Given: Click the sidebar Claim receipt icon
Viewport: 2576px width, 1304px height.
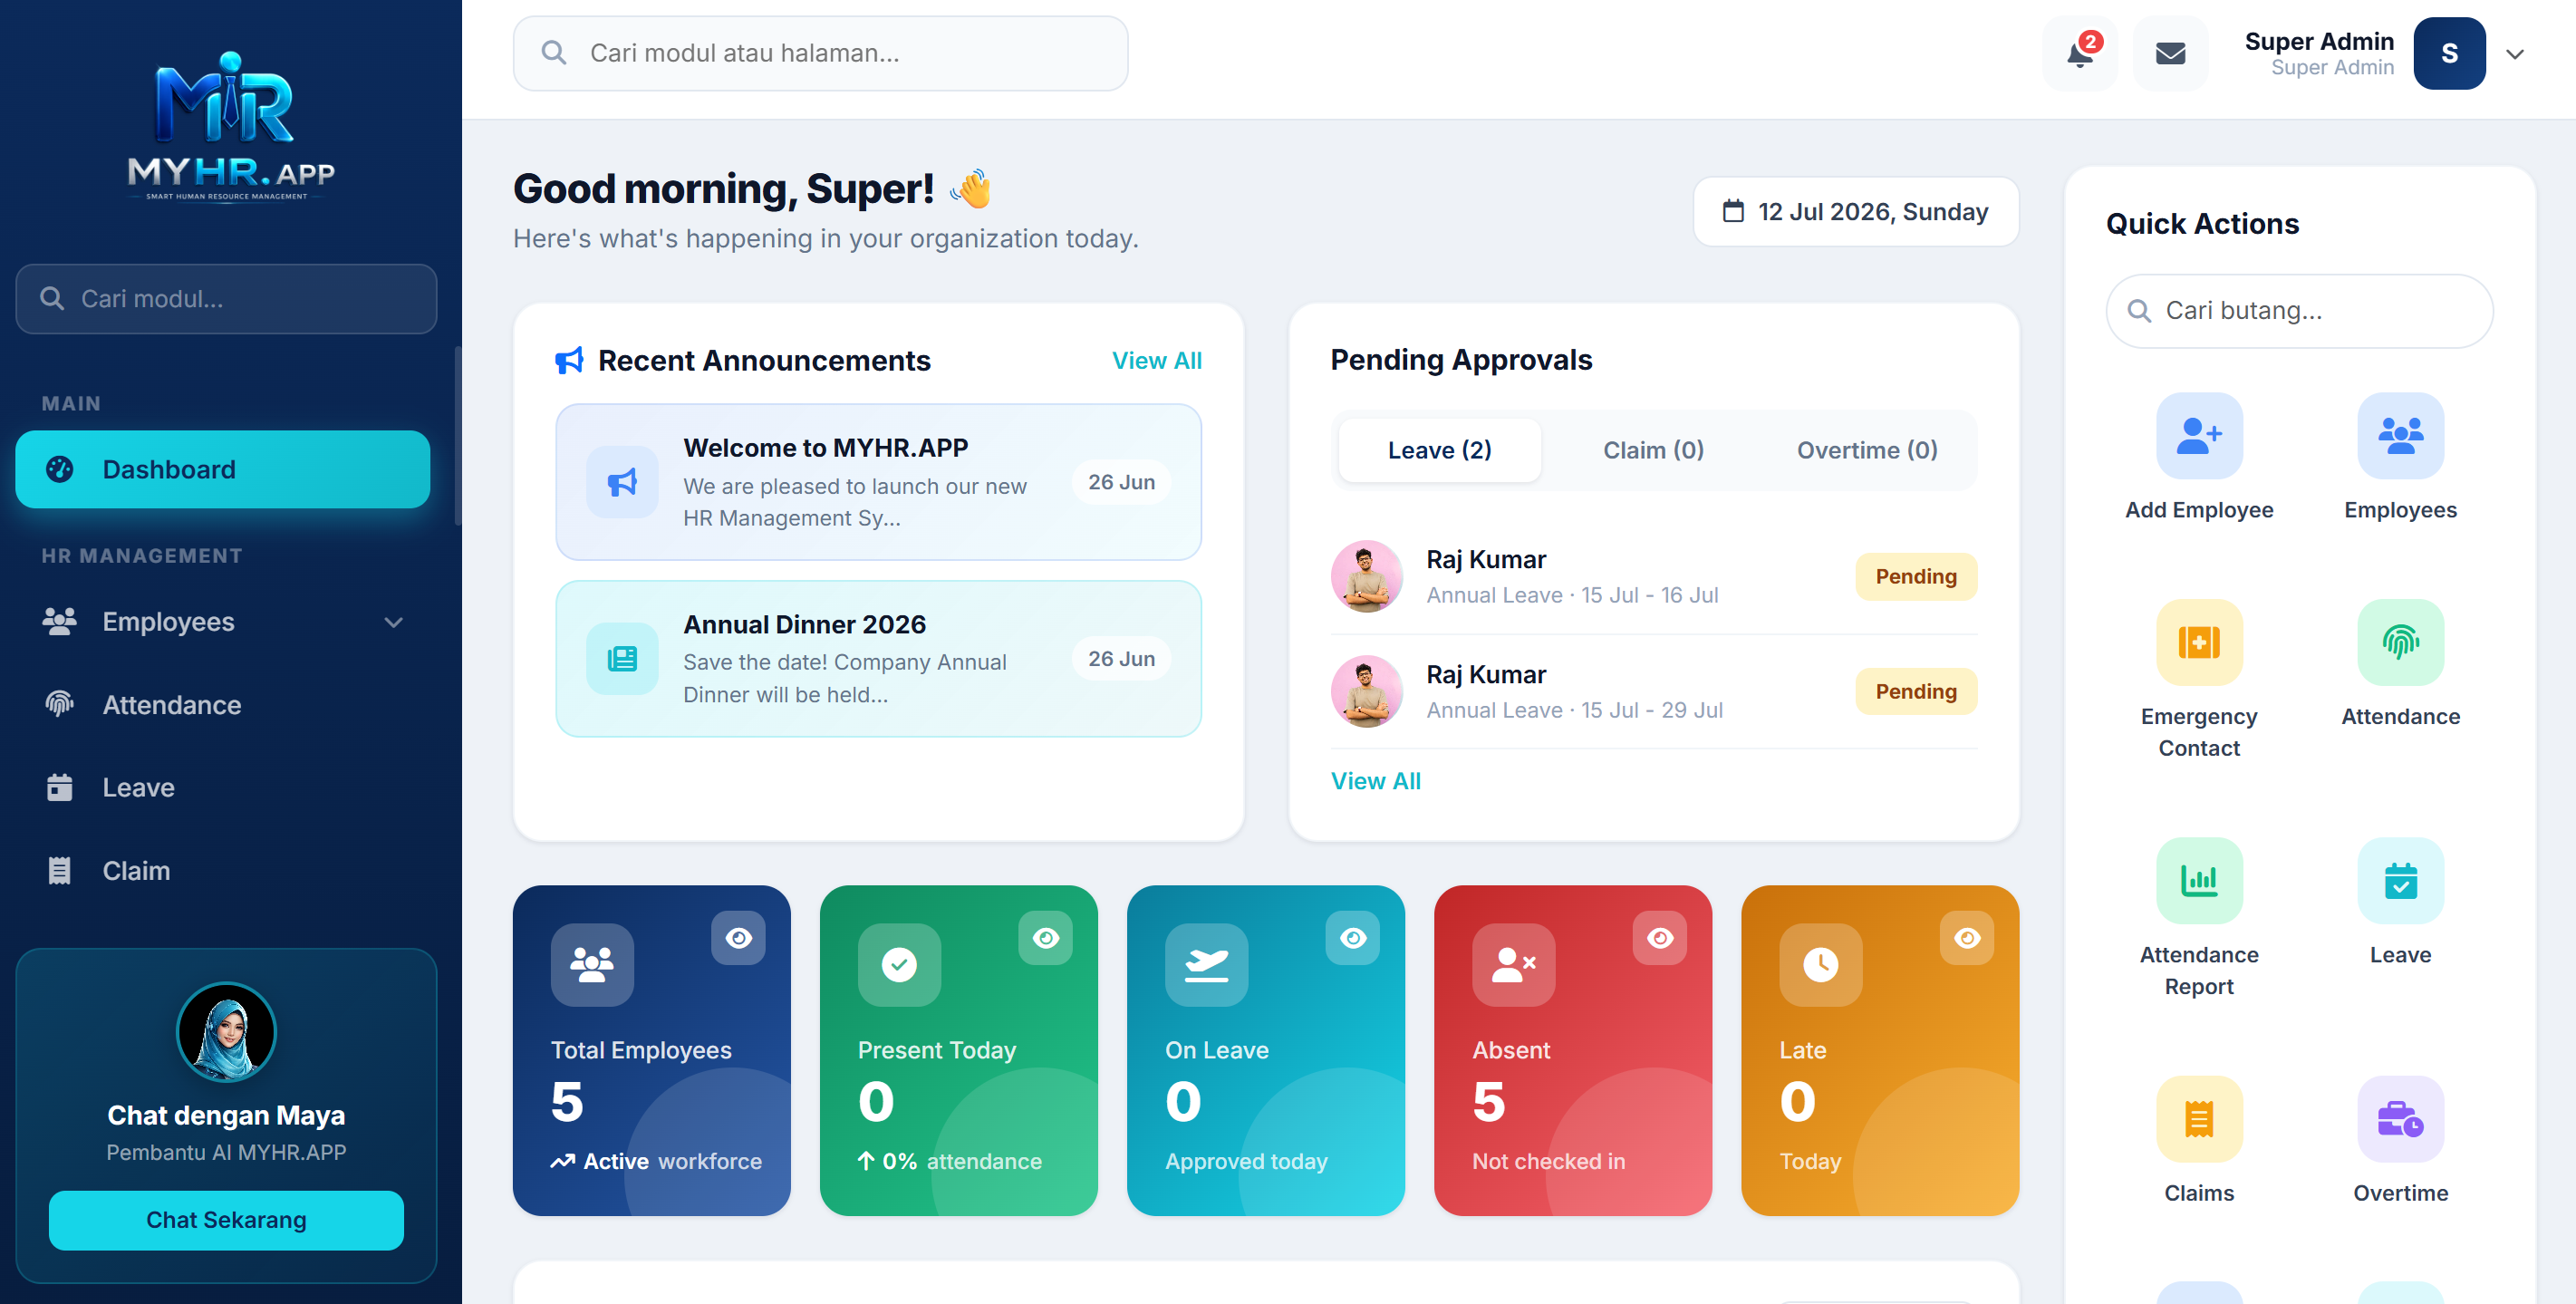Looking at the screenshot, I should pos(60,871).
